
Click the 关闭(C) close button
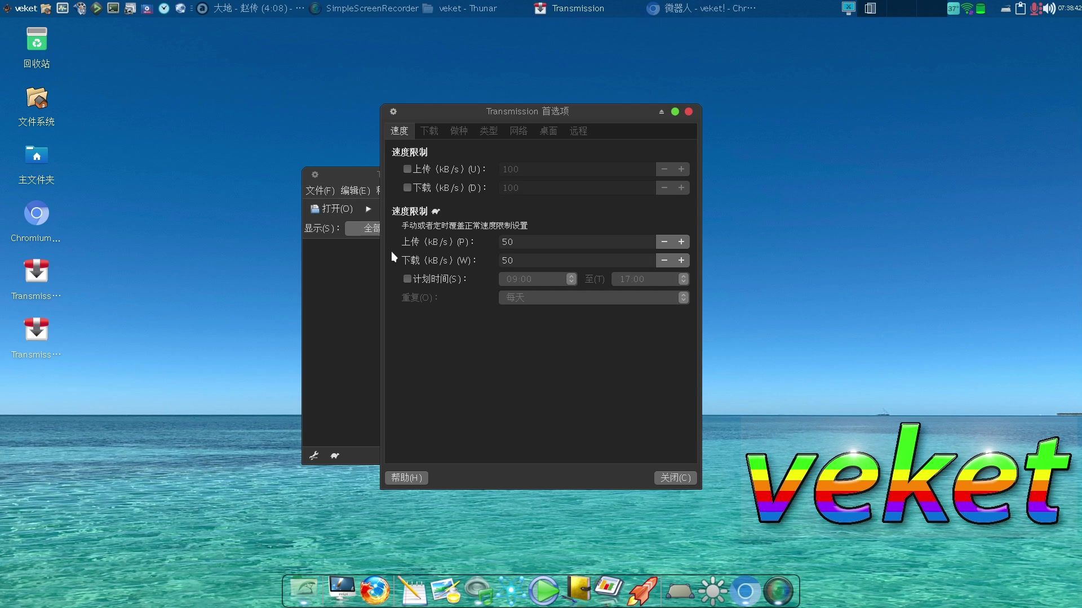point(676,477)
